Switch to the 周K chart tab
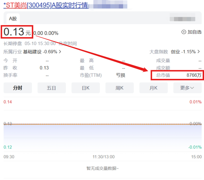Image resolution: width=204 pixels, height=180 pixels. 120,88
